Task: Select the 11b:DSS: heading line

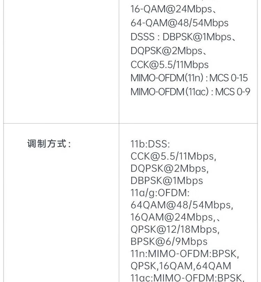Action: [150, 144]
